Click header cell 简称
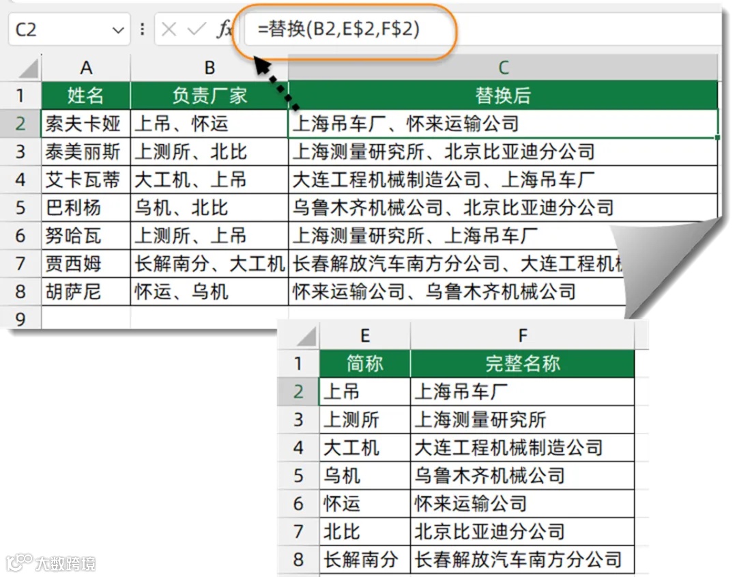 coord(364,363)
